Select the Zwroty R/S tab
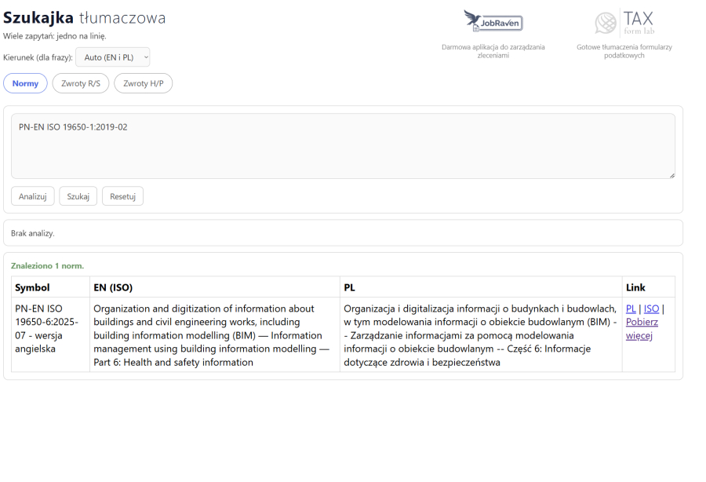This screenshot has height=482, width=706. (x=81, y=83)
